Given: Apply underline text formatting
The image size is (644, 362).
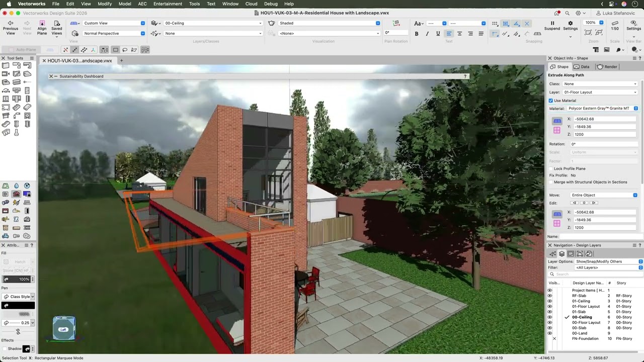Looking at the screenshot, I should pos(438,34).
